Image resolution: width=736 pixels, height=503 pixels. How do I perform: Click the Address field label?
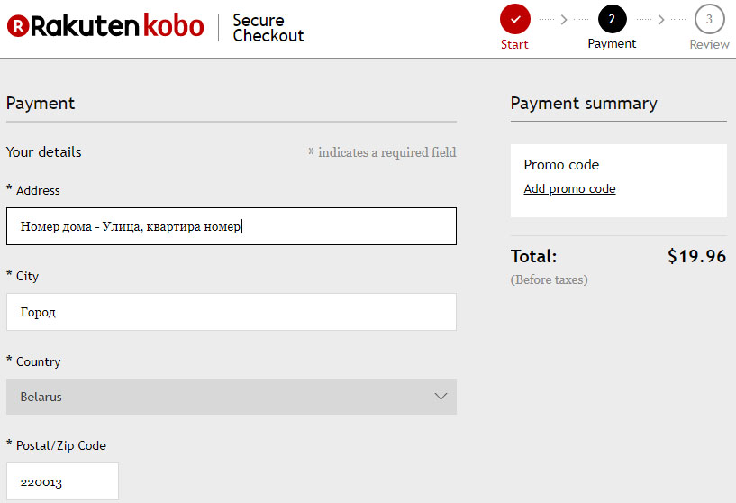pos(37,190)
